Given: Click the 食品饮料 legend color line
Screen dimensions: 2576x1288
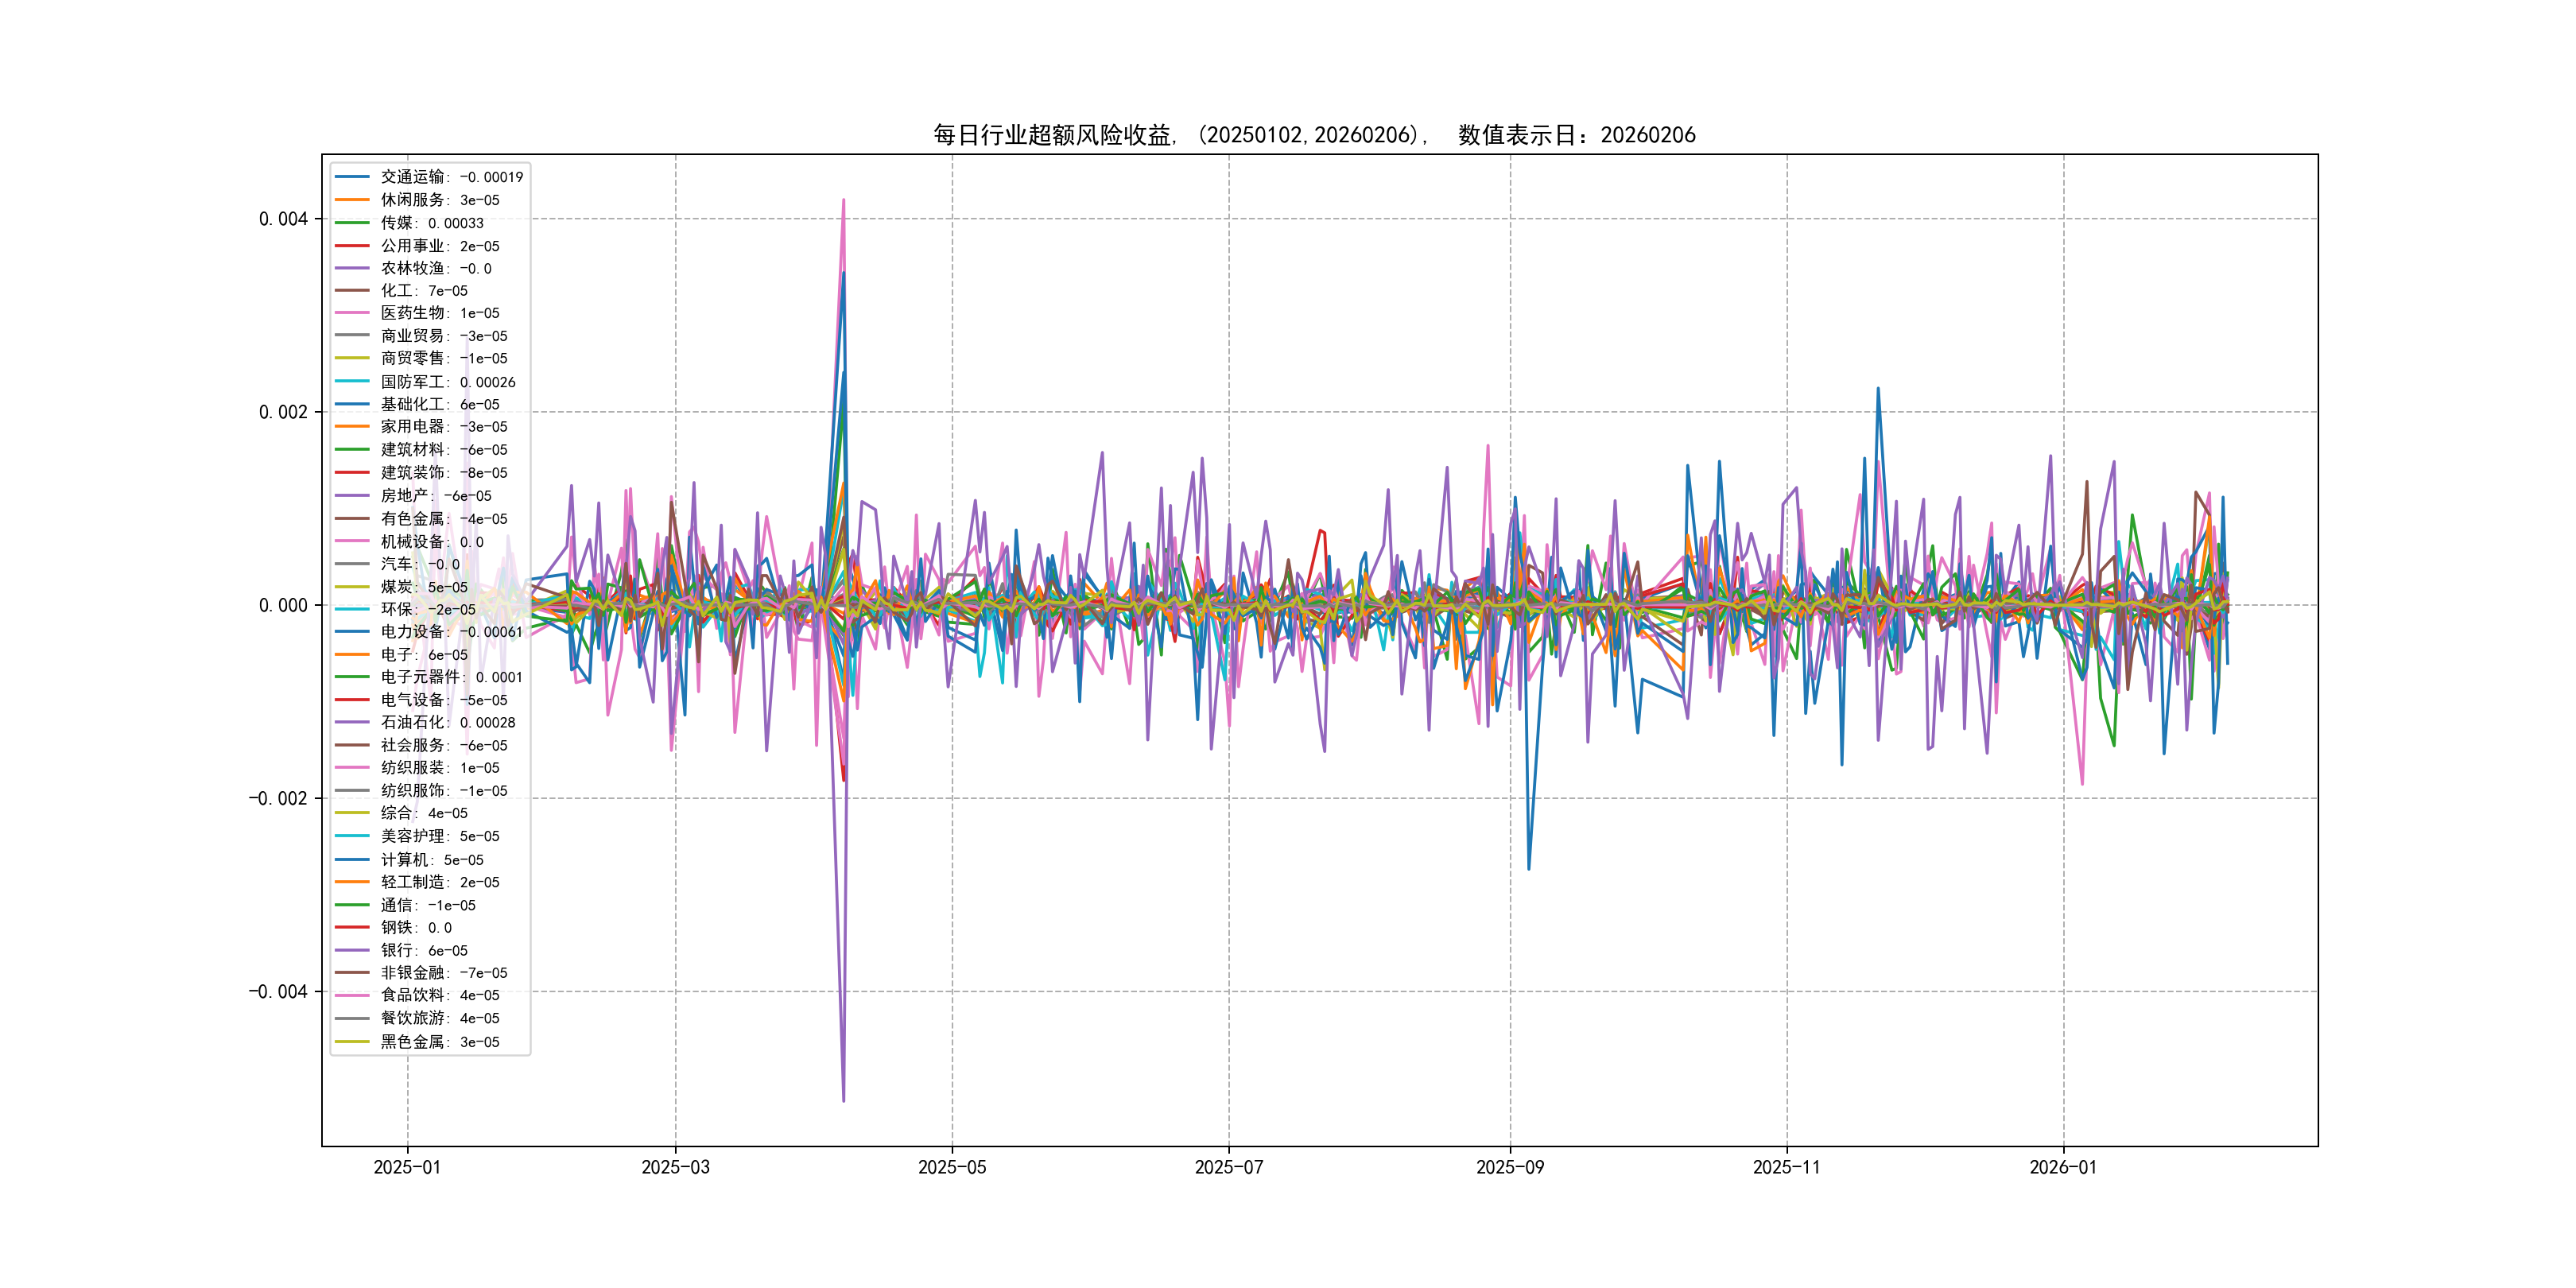Looking at the screenshot, I should click(351, 995).
